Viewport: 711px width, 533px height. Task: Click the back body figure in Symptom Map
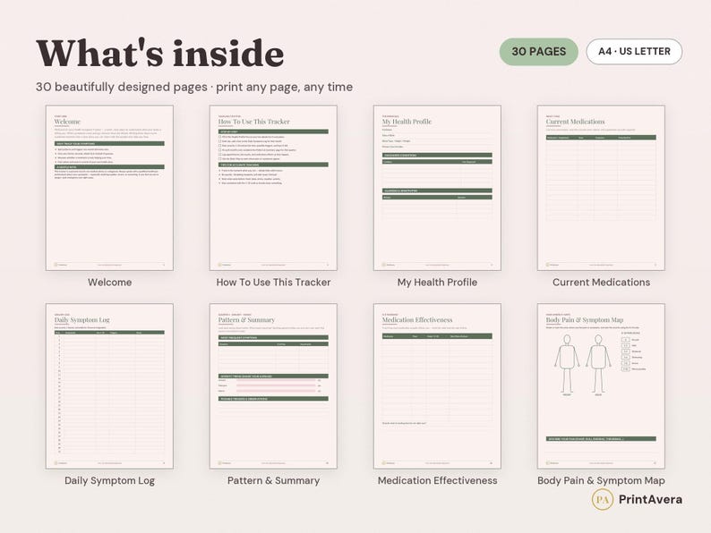click(598, 364)
